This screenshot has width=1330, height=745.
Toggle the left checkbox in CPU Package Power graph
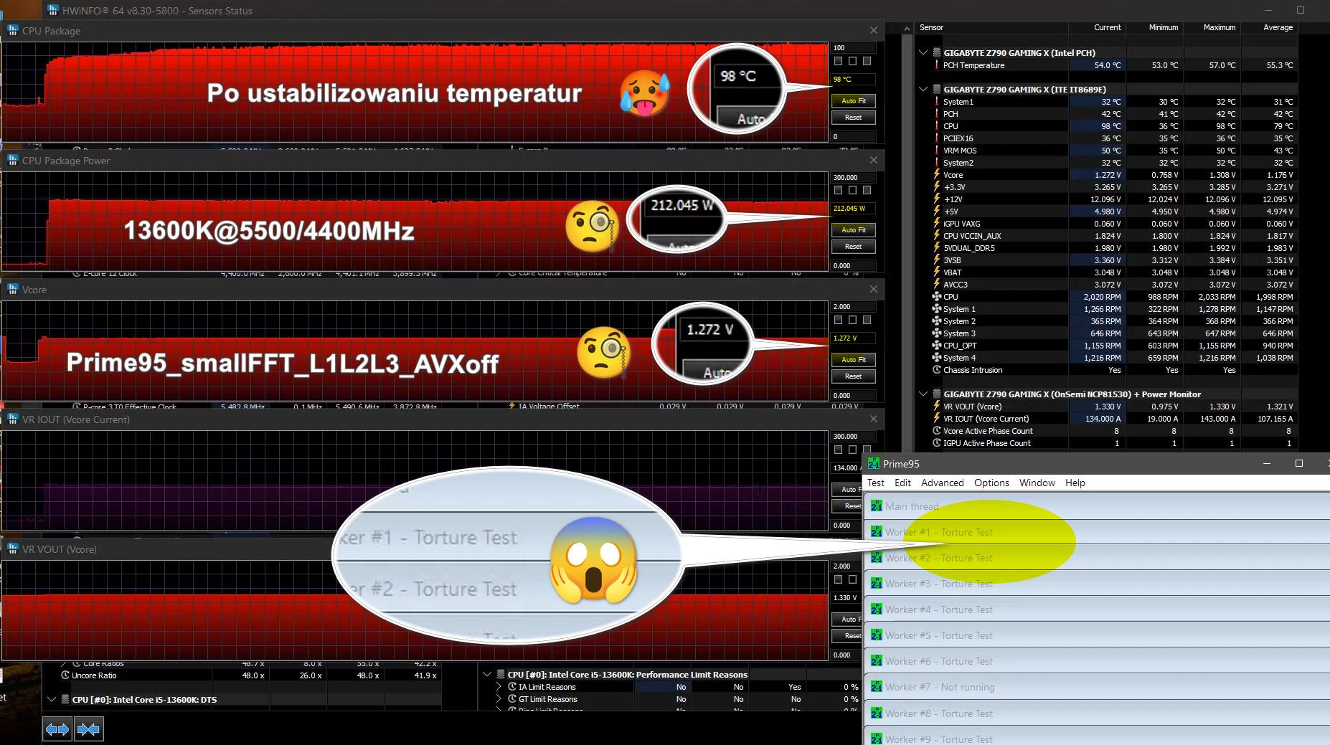click(838, 190)
